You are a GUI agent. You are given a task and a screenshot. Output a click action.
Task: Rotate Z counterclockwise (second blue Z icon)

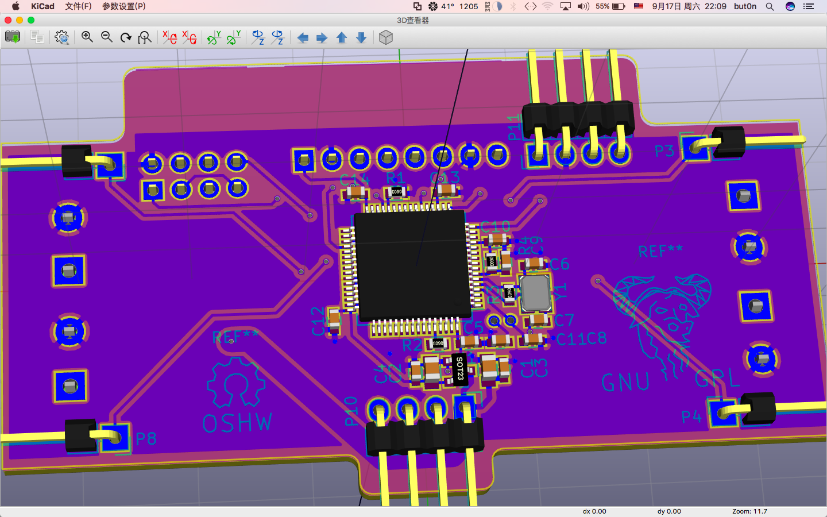pyautogui.click(x=277, y=37)
